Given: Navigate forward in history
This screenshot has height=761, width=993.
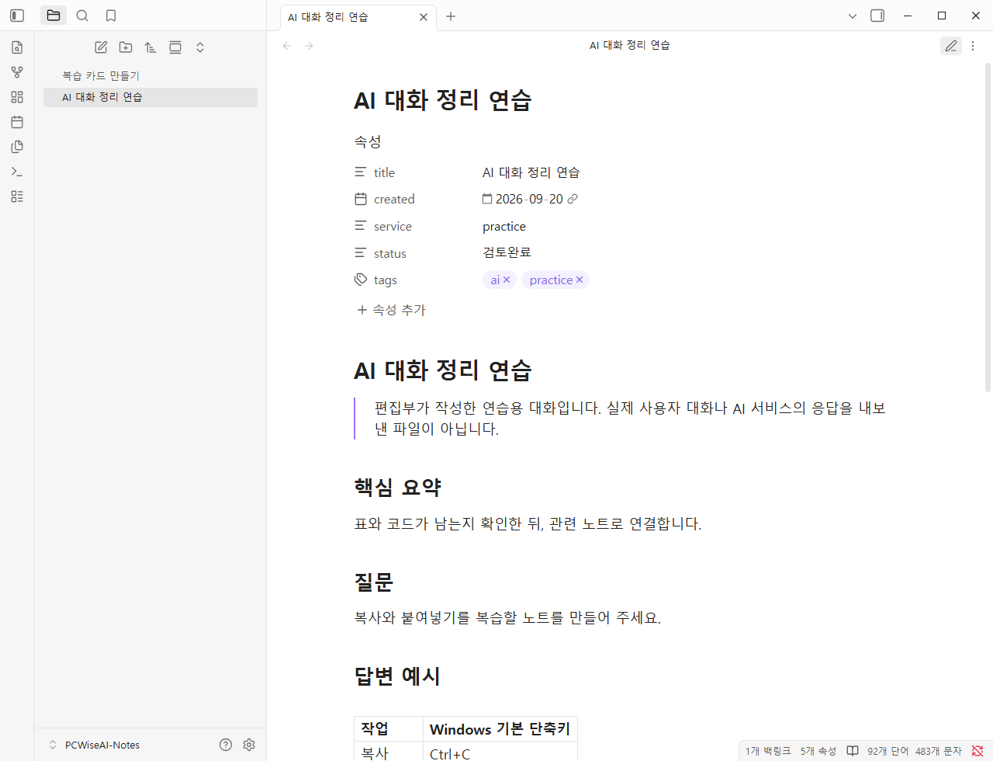Looking at the screenshot, I should [309, 46].
